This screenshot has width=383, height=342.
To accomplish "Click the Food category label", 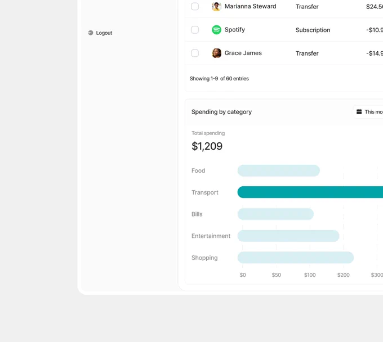I will tap(198, 170).
